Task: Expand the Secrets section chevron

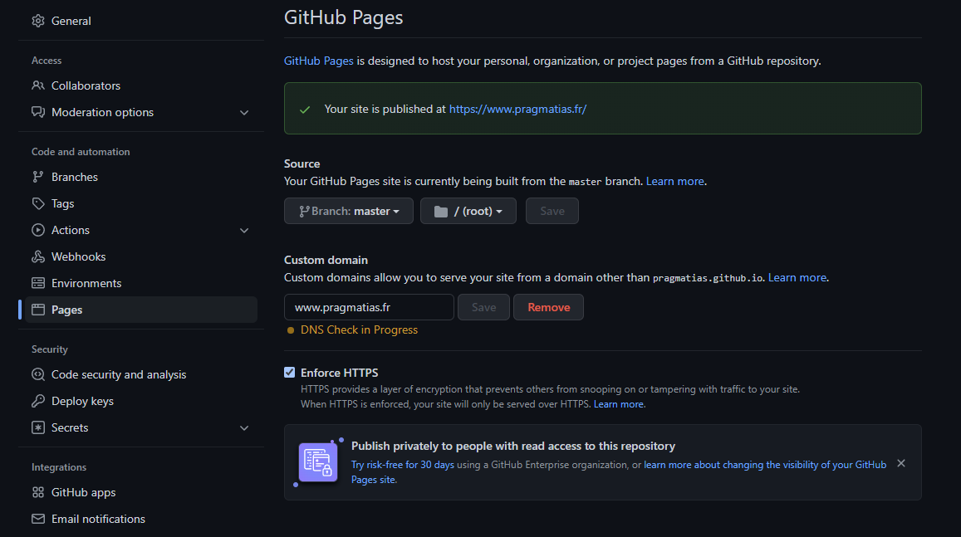Action: point(244,428)
